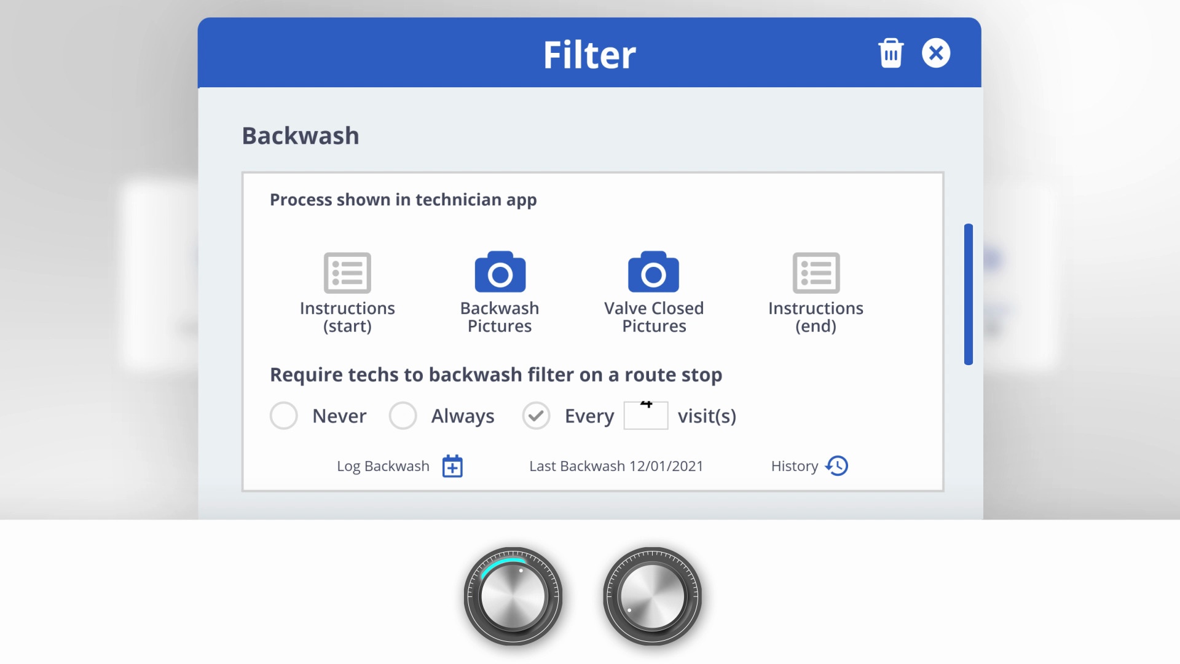The width and height of the screenshot is (1180, 664).
Task: Click the History text link
Action: [x=794, y=466]
